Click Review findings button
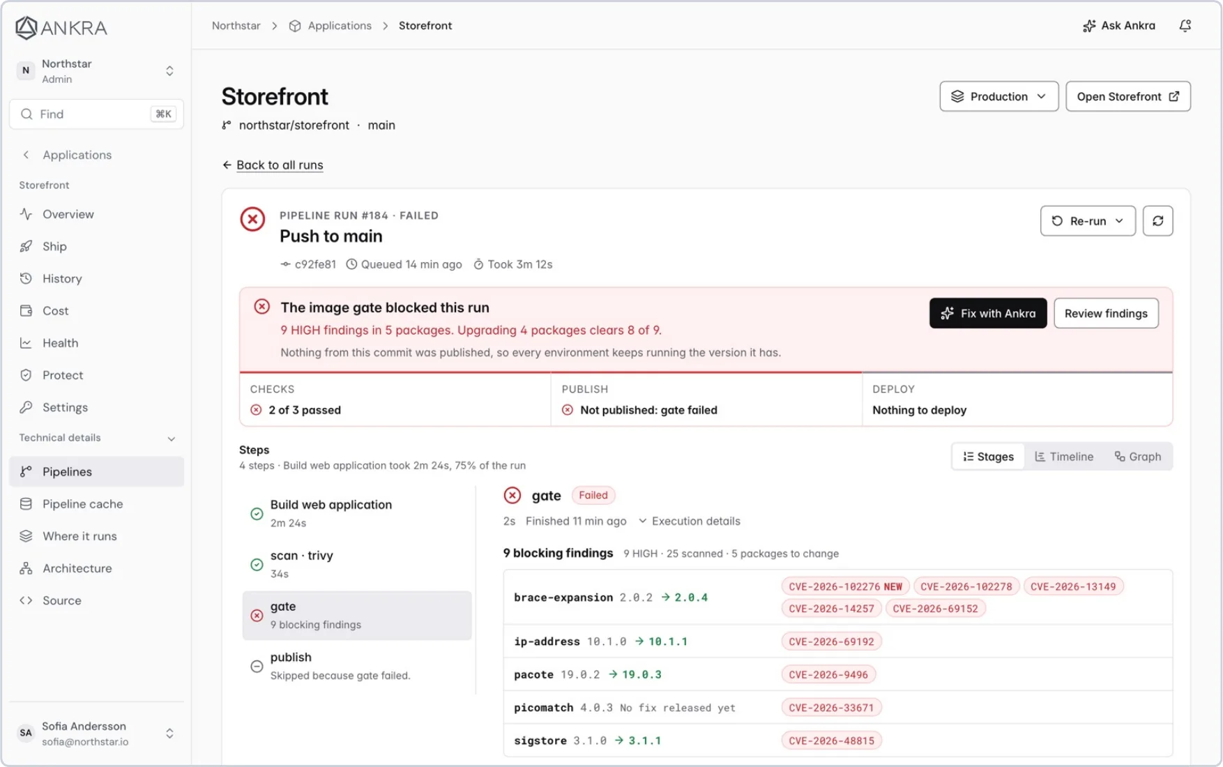This screenshot has height=767, width=1223. point(1106,313)
